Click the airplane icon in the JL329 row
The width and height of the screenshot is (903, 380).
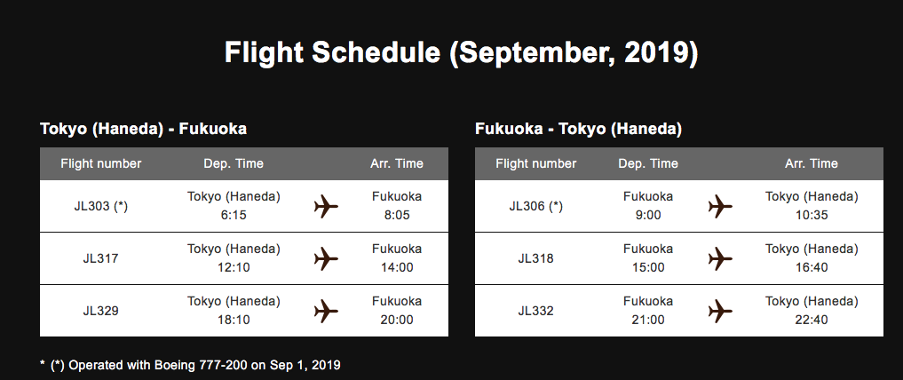(x=327, y=311)
